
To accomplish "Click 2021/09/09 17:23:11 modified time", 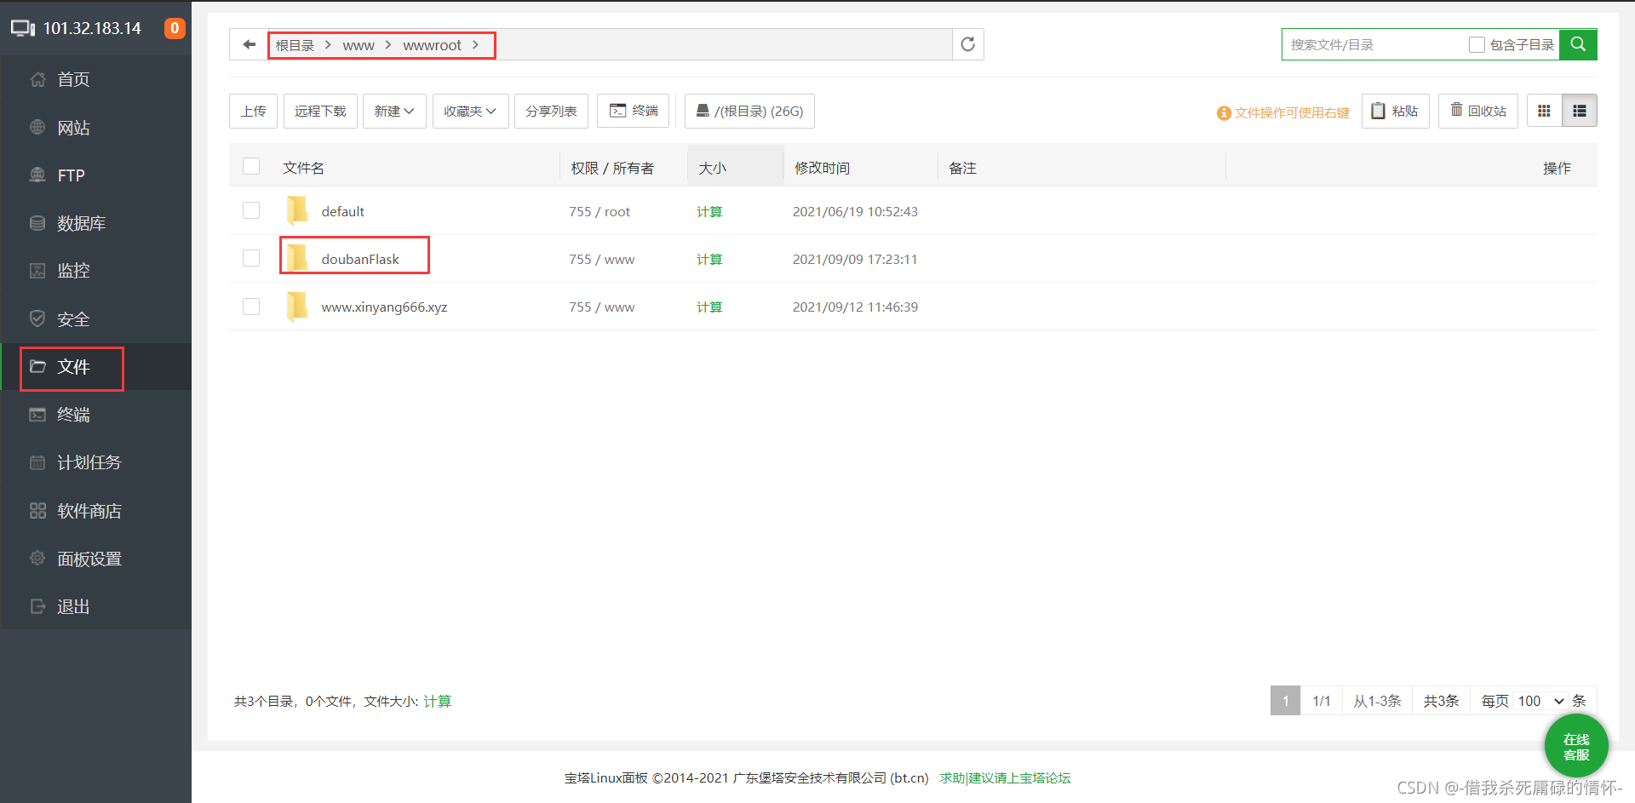I will pos(855,259).
